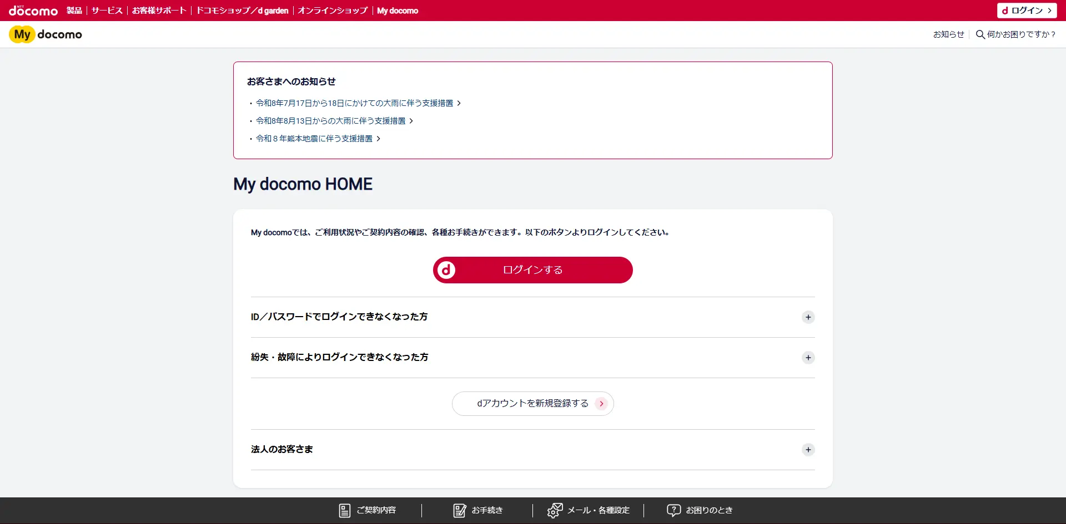
Task: Expand 紛失・故障によりログインできなくなった方 with its plus icon
Action: (x=808, y=358)
